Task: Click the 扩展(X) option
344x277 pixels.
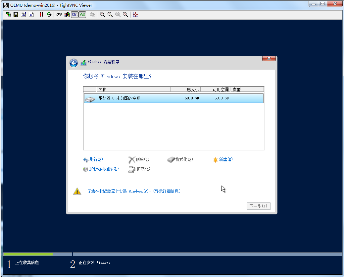Action: (139, 169)
